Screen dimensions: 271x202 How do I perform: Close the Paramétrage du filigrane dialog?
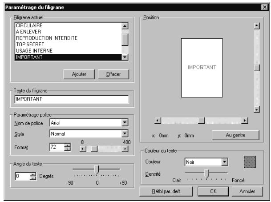(x=265, y=7)
